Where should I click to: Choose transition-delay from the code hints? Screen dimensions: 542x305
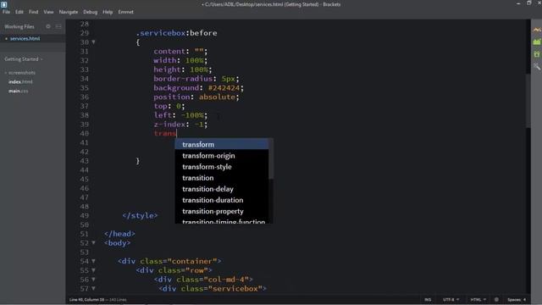(222, 189)
